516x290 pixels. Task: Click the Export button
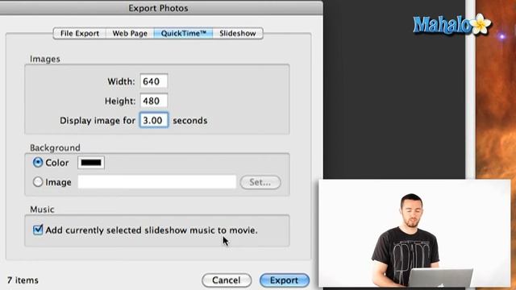coord(285,280)
